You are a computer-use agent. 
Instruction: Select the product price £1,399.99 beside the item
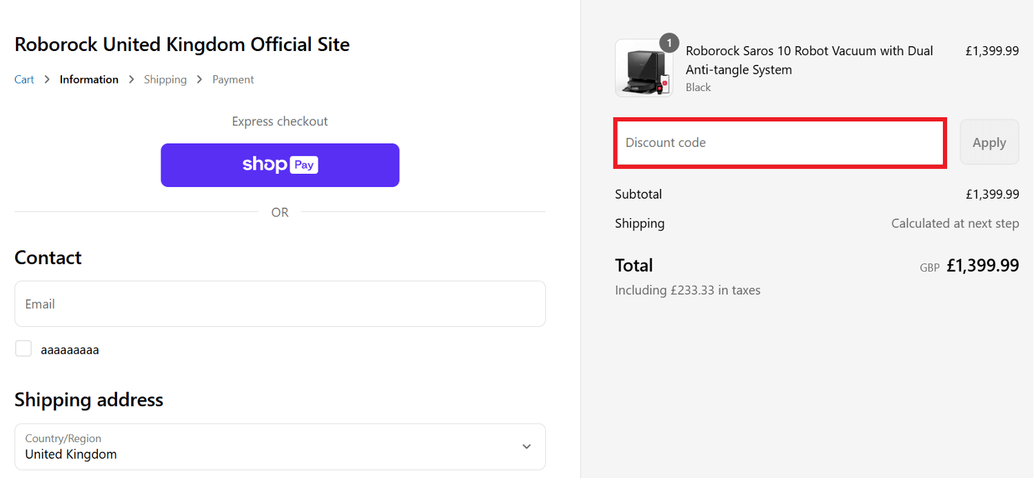[x=992, y=50]
